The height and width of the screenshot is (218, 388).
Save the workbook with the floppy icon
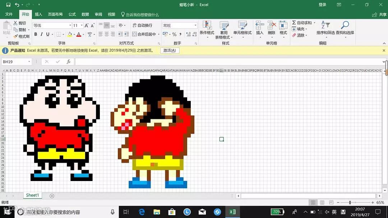pos(8,5)
